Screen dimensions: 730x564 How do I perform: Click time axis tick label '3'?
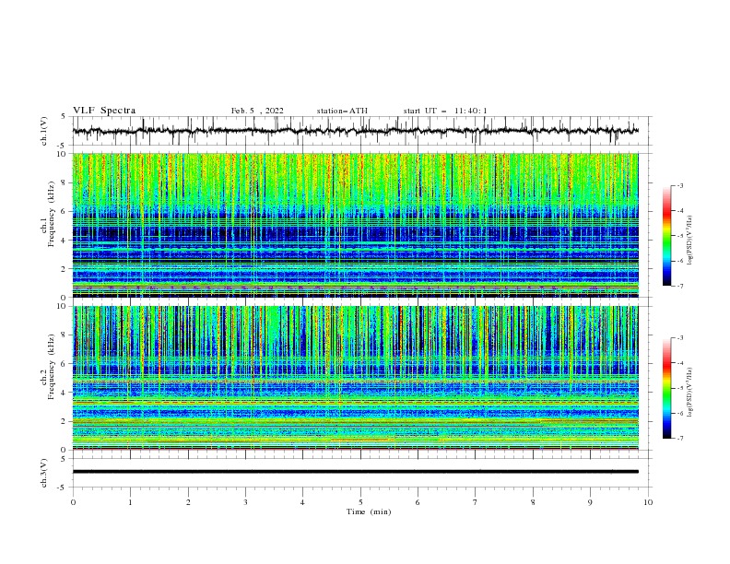click(245, 502)
